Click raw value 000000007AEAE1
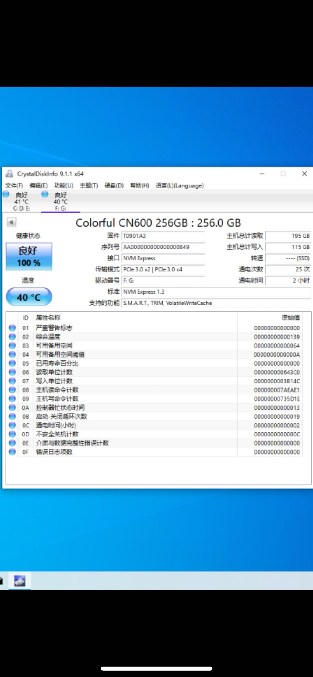The height and width of the screenshot is (677, 313). pyautogui.click(x=277, y=390)
